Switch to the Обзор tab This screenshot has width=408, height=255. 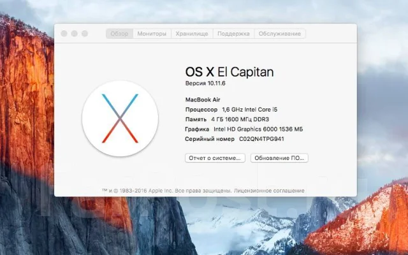coord(119,34)
